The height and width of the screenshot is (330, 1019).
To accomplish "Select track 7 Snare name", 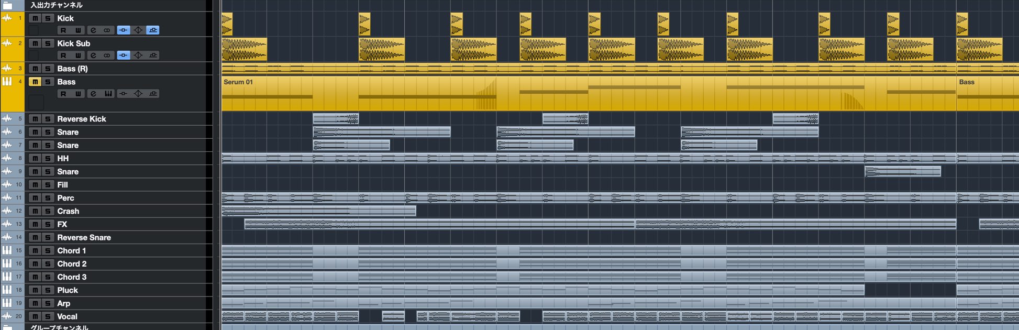I will click(x=68, y=145).
